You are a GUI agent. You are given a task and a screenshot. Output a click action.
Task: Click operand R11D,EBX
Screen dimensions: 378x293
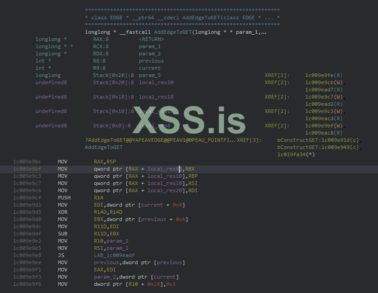pyautogui.click(x=107, y=234)
